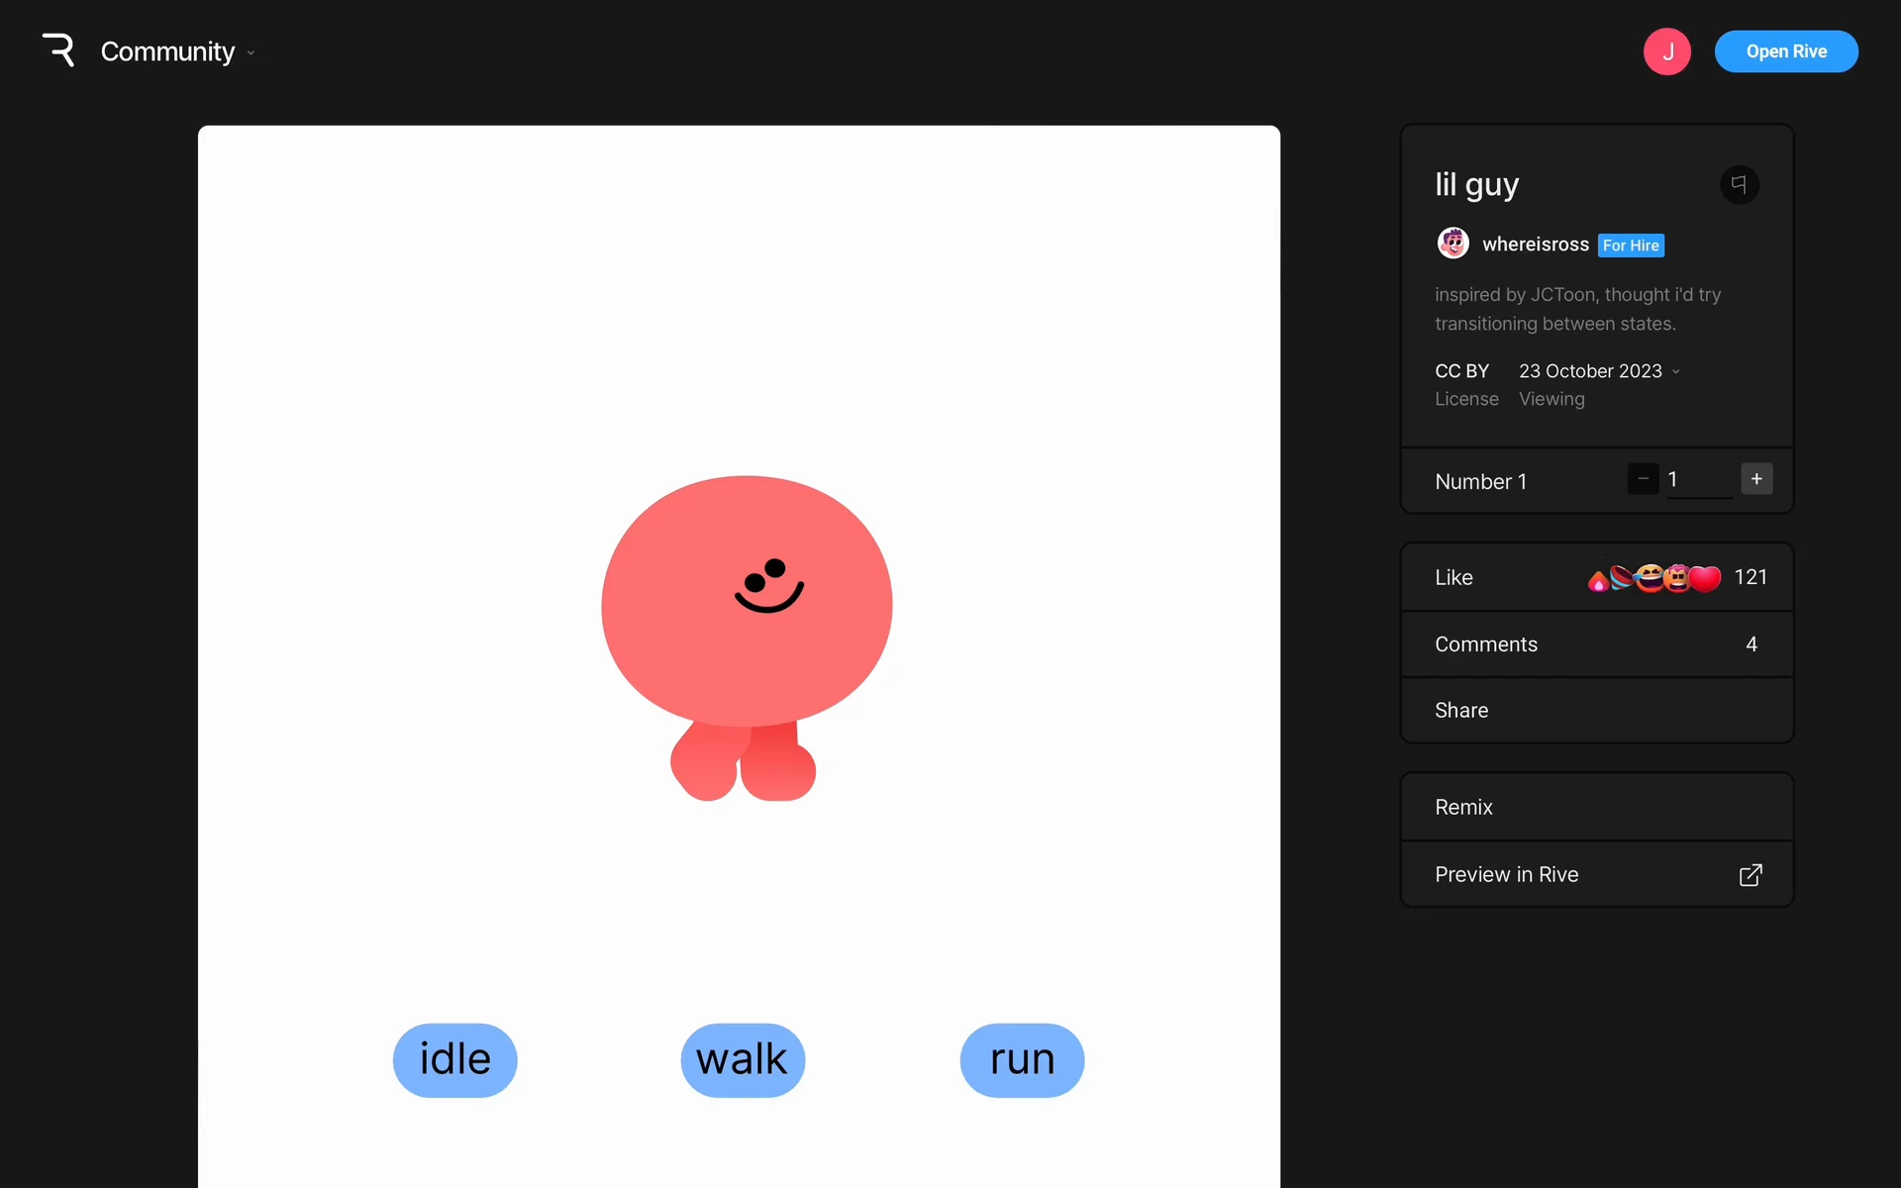Click the Number 1 value input field
This screenshot has width=1901, height=1188.
[x=1698, y=480]
